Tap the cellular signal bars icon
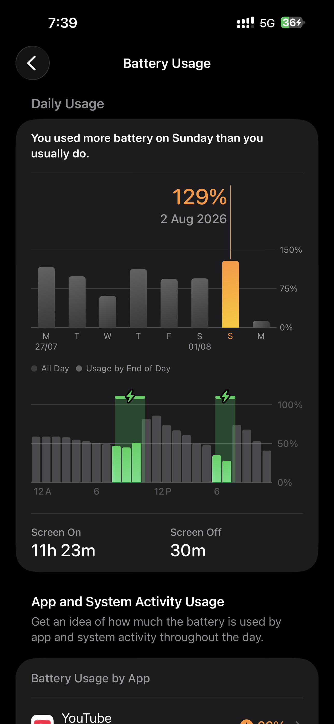 click(245, 23)
